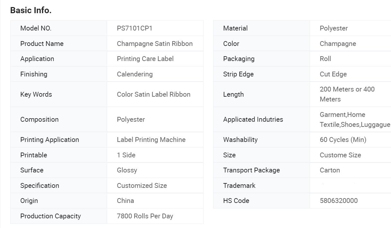Image resolution: width=391 pixels, height=228 pixels.
Task: Click the Champagne Satin Ribbon product name
Action: click(x=155, y=44)
